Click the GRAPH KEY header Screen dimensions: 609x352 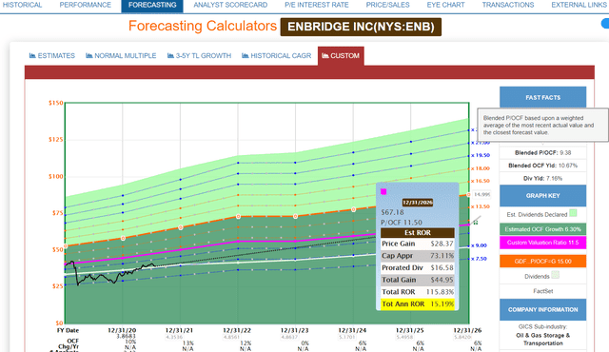tap(542, 196)
